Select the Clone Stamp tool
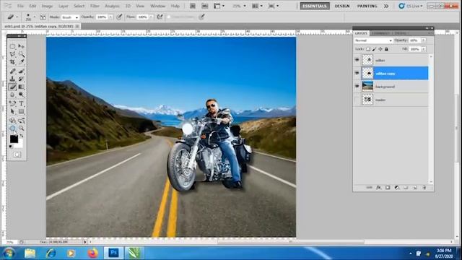This screenshot has width=462, height=260. pyautogui.click(x=12, y=79)
